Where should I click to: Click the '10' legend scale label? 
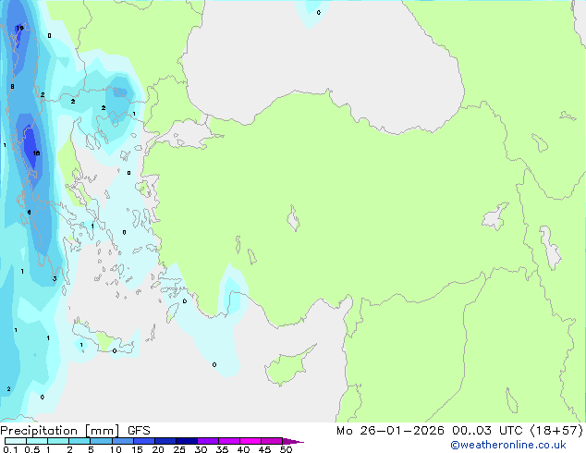[116, 449]
